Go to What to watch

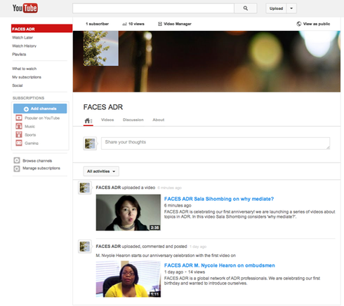(x=25, y=69)
